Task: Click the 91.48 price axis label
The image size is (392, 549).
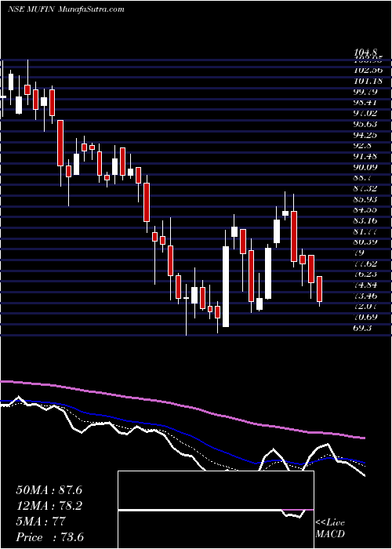Action: [x=366, y=156]
